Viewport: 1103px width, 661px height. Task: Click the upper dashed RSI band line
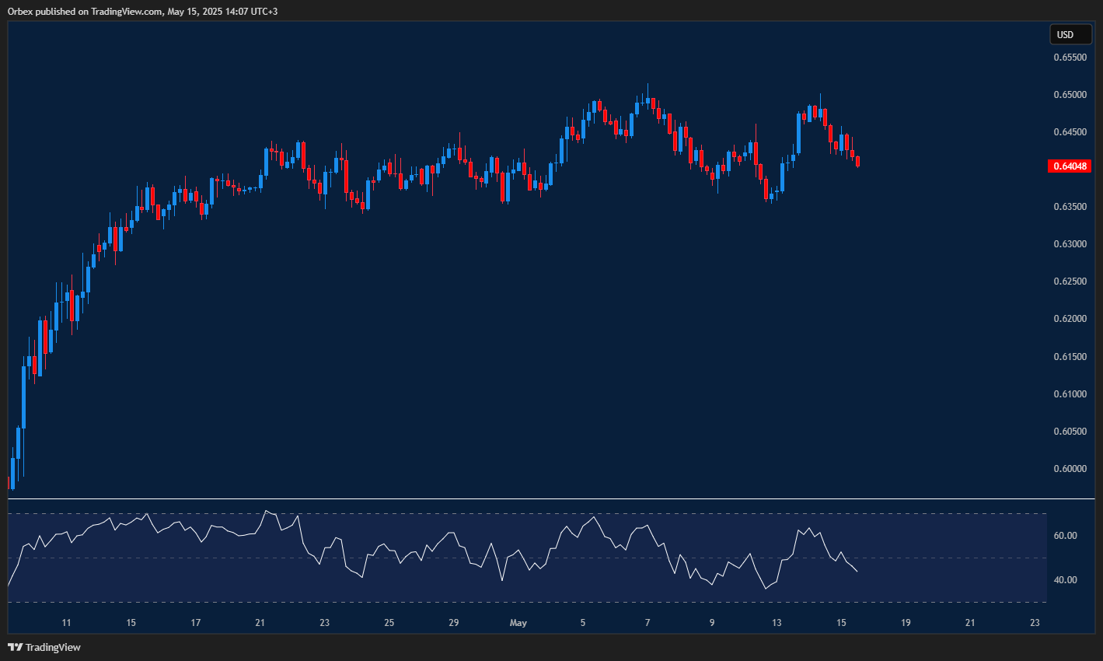pyautogui.click(x=521, y=515)
